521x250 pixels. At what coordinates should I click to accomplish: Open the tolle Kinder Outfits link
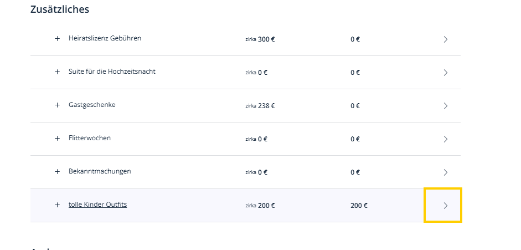click(x=97, y=205)
